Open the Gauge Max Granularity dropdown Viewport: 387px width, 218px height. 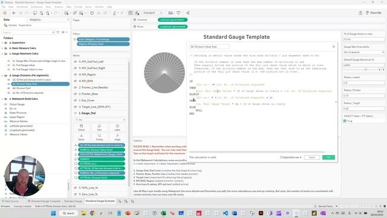[364, 52]
